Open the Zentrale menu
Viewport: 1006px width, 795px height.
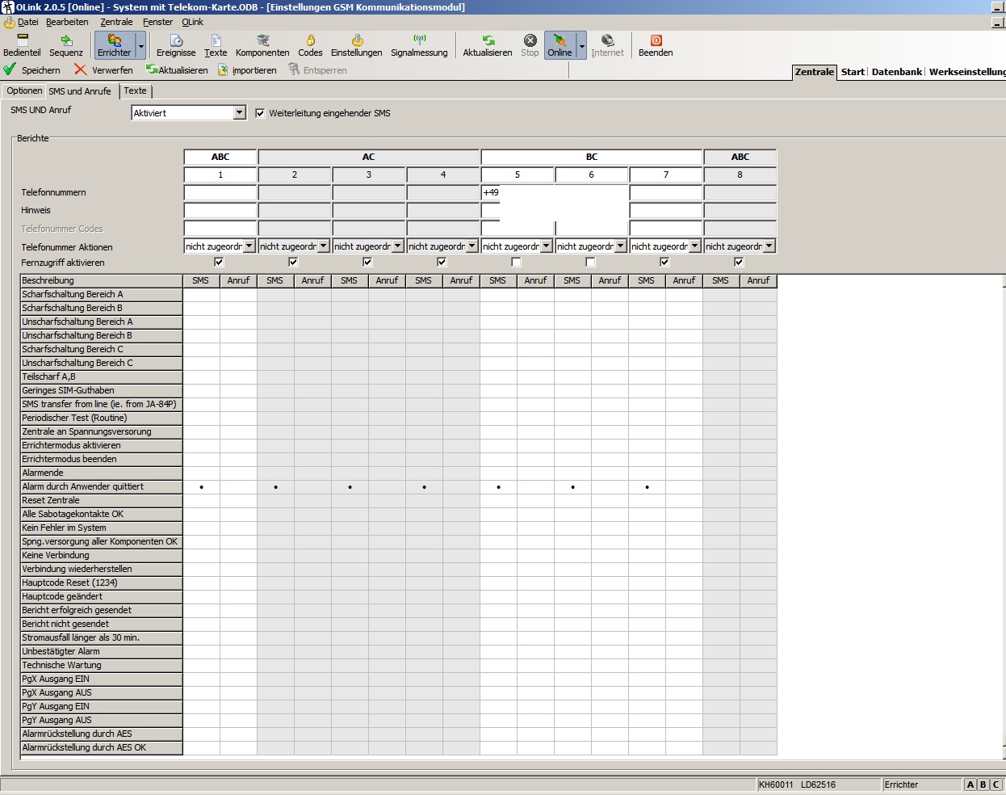(x=116, y=22)
